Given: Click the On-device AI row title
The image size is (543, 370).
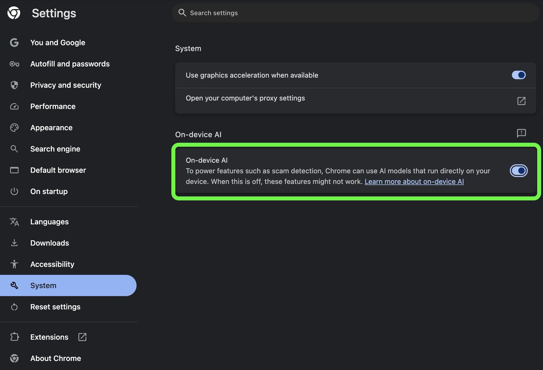Looking at the screenshot, I should (207, 160).
